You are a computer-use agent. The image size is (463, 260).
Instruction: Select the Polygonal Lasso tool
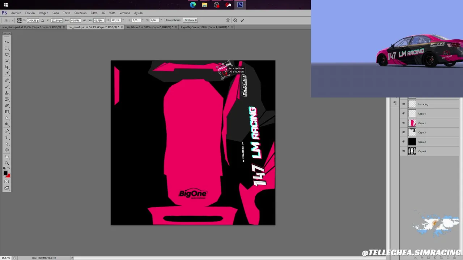point(7,55)
